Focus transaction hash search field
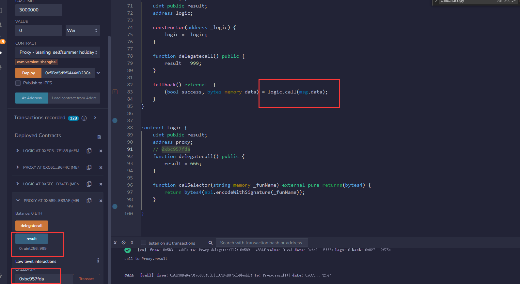The width and height of the screenshot is (520, 284). (x=262, y=243)
